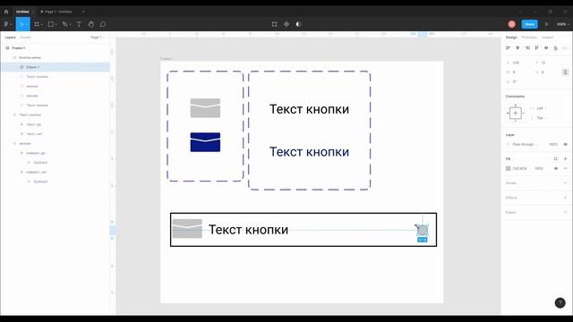573x322 pixels.
Task: Open Pass through blend mode dropdown
Action: [x=525, y=144]
